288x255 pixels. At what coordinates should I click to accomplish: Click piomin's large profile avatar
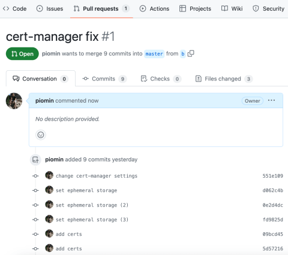(x=14, y=101)
